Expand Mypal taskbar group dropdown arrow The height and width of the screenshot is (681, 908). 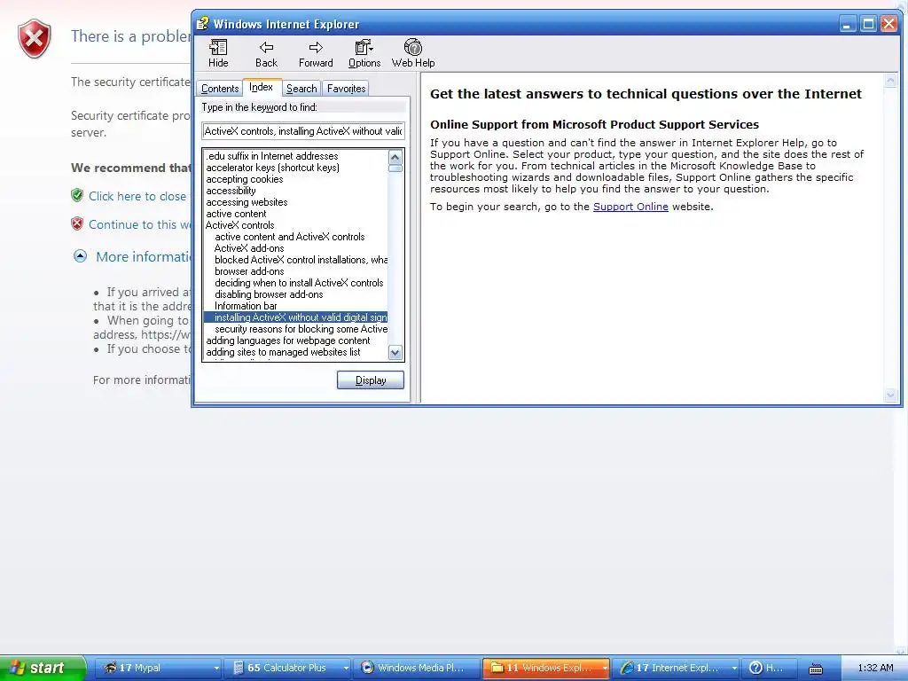point(216,669)
